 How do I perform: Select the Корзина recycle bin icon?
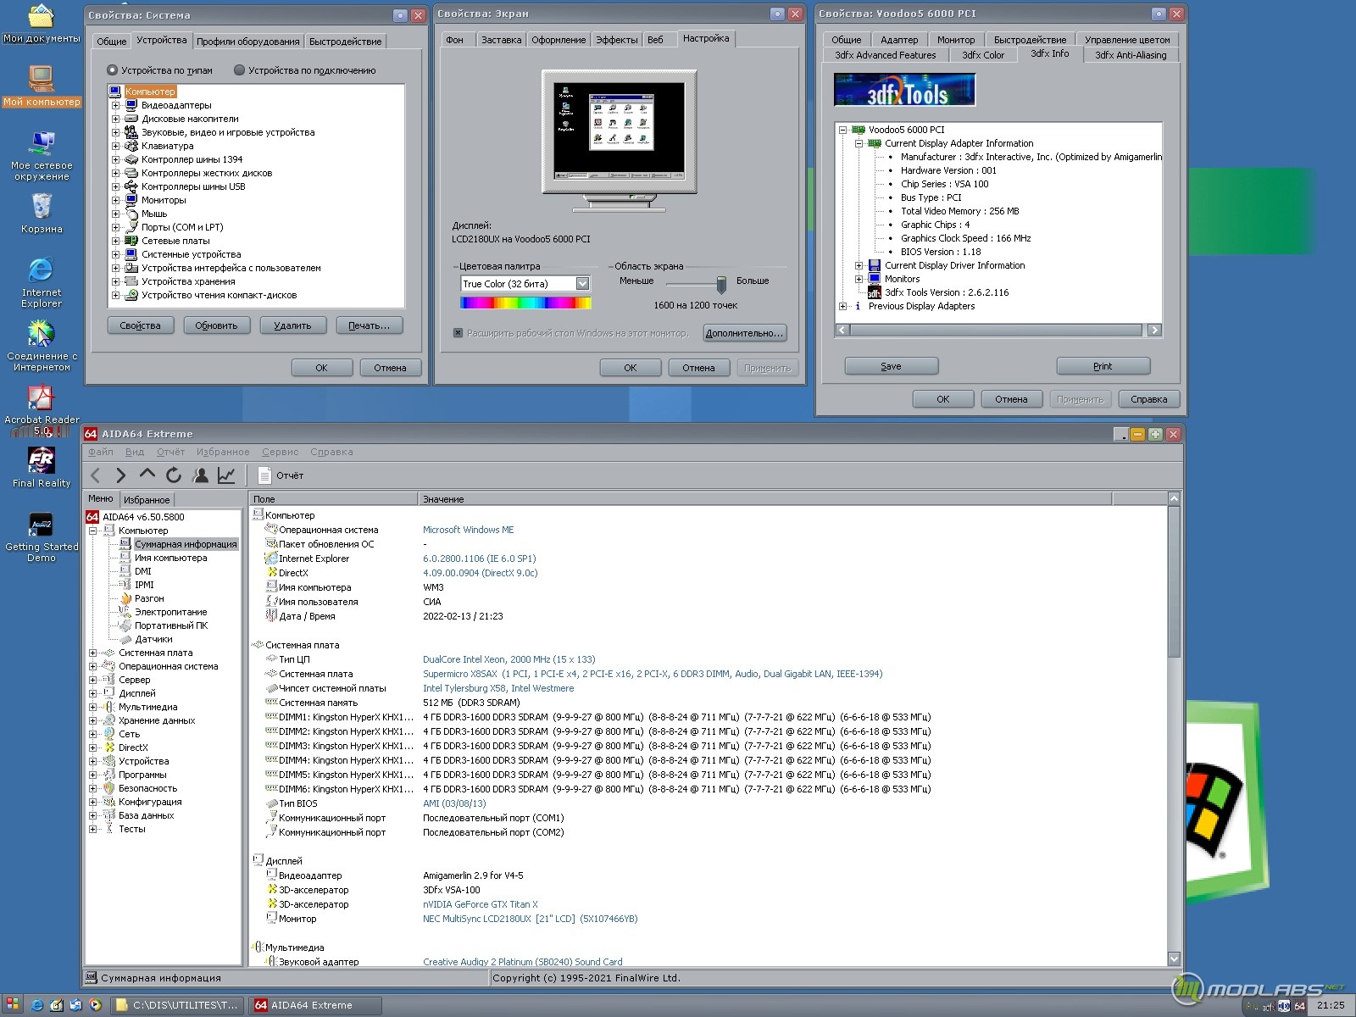[x=42, y=214]
